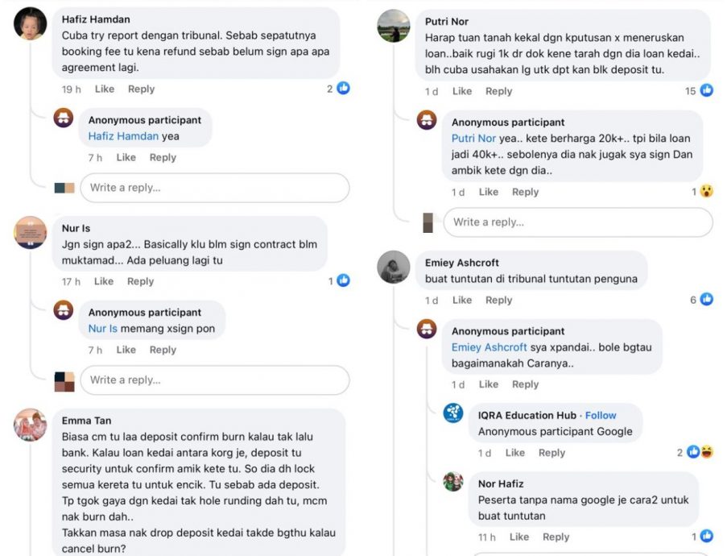Viewport: 727px width, 556px height.
Task: Open Emma Tan's profile picture
Action: point(31,425)
